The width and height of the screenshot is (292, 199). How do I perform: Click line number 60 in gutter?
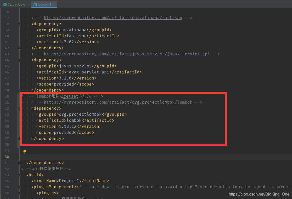click(7, 157)
